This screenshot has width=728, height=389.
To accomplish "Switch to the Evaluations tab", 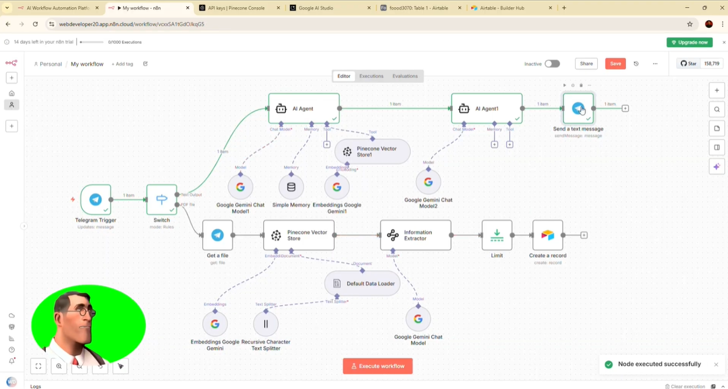I will pos(405,76).
